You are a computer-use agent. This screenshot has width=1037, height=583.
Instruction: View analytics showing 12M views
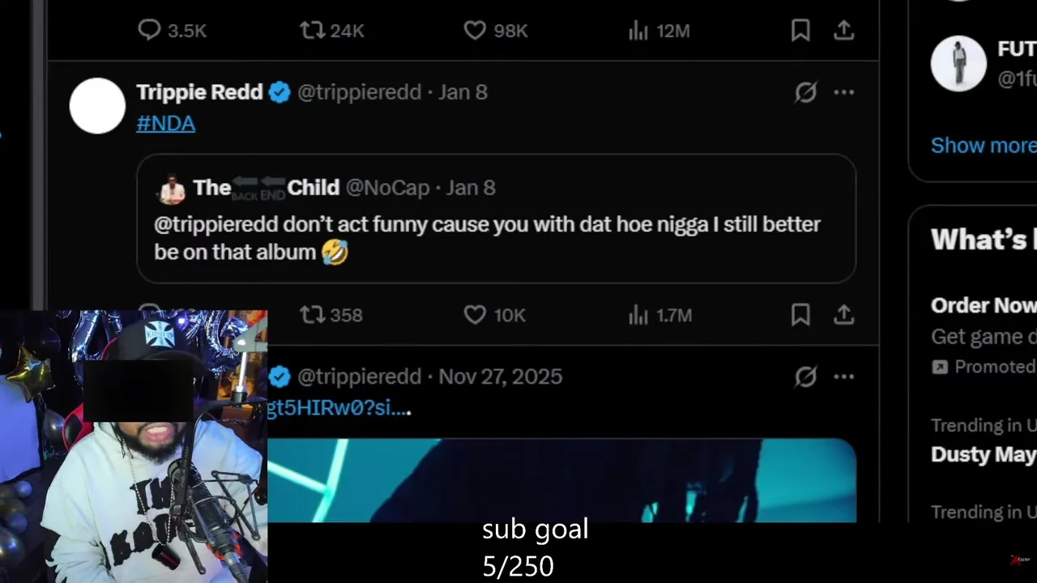pyautogui.click(x=659, y=31)
